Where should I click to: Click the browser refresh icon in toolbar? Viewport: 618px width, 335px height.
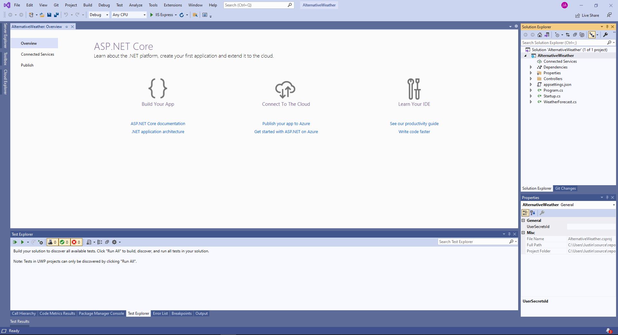[x=182, y=15]
